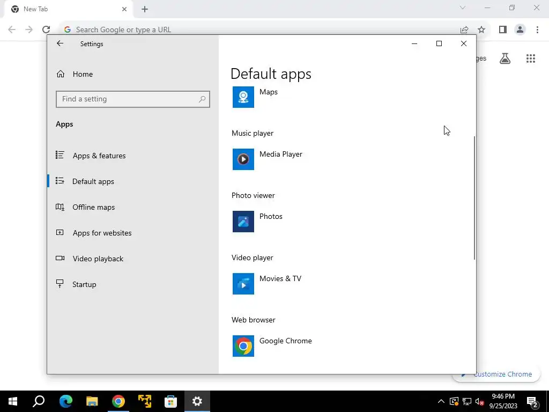
Task: Change Google Chrome as default web browser
Action: (284, 346)
